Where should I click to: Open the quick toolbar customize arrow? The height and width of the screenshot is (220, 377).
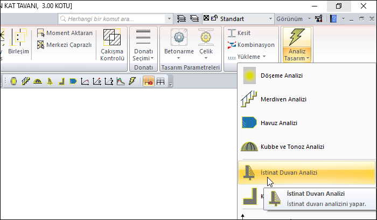point(171,84)
